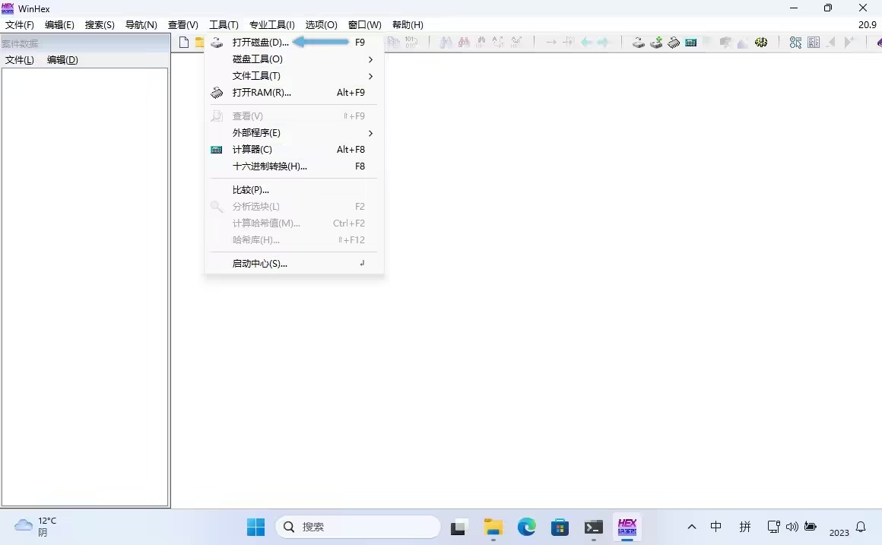
Task: Choose 启动中心(S)... menu entry
Action: point(293,263)
